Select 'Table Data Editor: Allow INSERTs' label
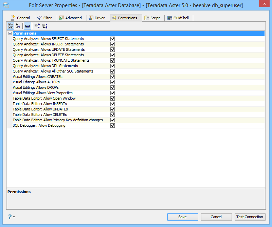Viewport: 272px width, 227px height. [x=40, y=104]
